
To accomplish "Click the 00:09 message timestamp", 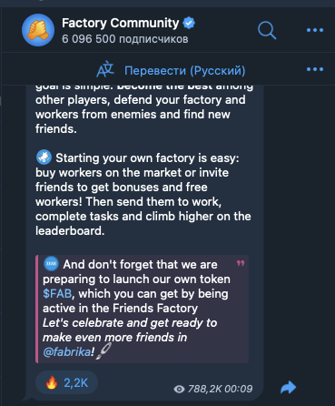I will (239, 389).
